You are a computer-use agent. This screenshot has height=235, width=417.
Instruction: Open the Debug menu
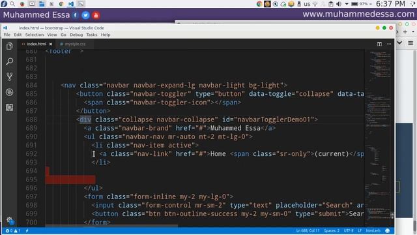[x=76, y=35]
